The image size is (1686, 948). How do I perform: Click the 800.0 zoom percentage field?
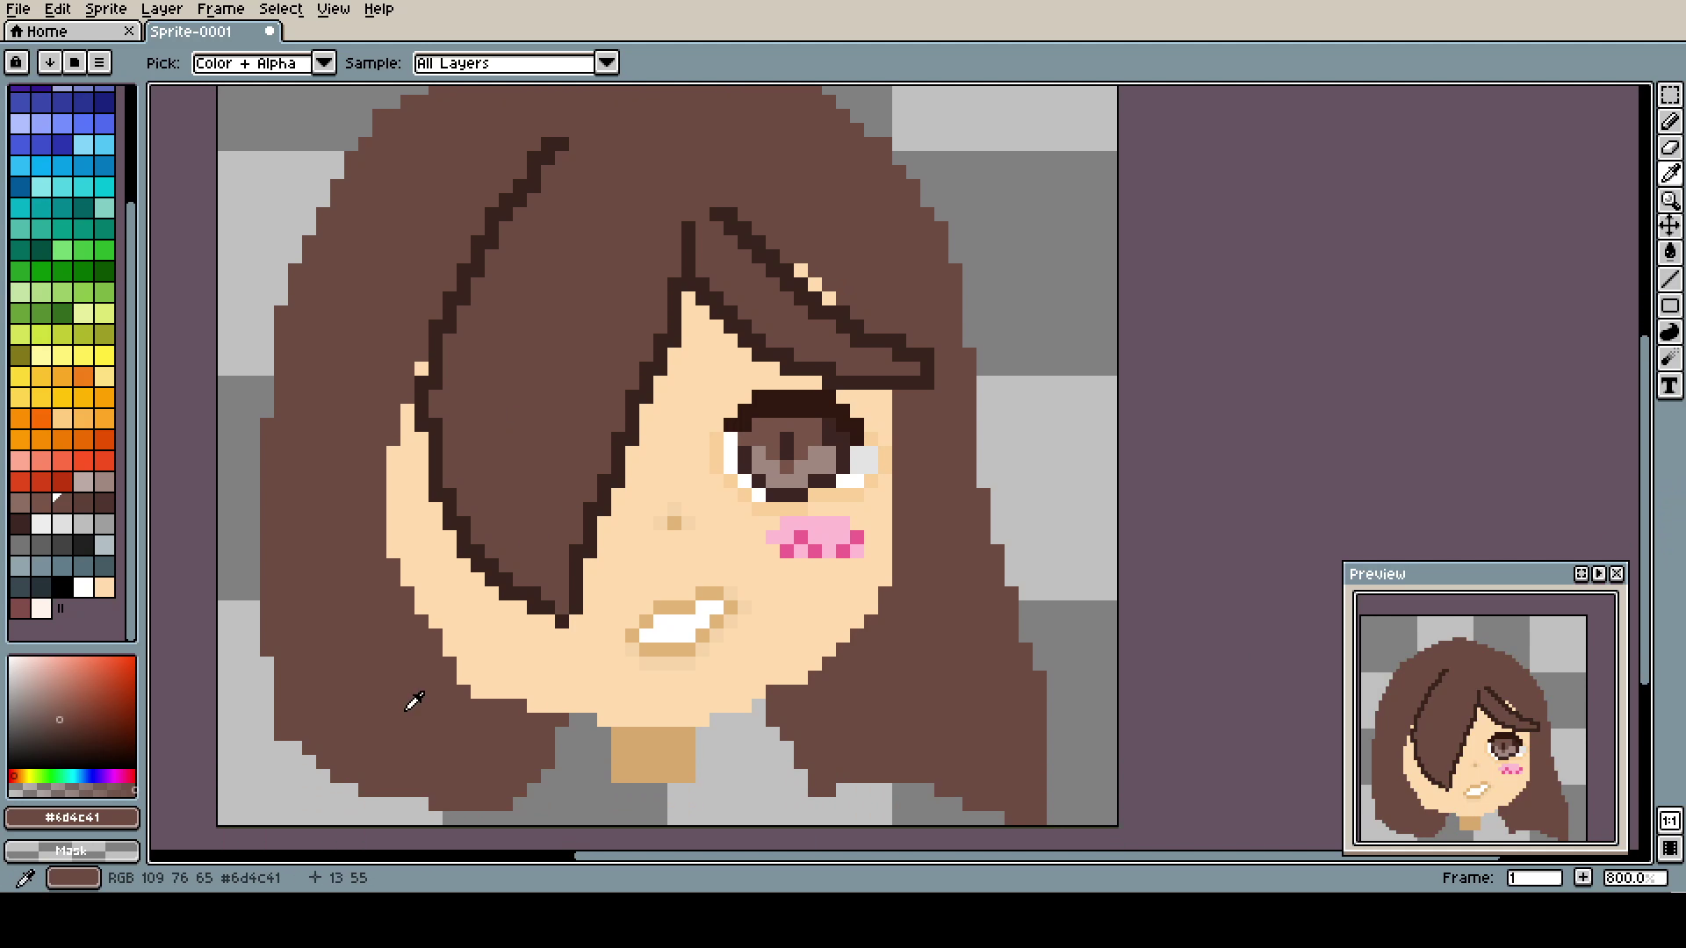1634,877
